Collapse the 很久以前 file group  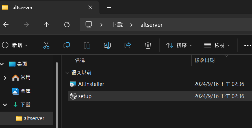click(67, 73)
